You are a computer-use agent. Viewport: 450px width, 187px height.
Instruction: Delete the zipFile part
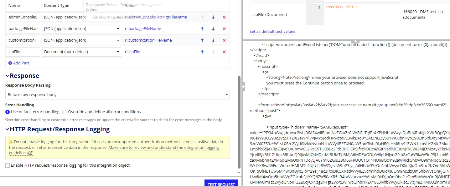pyautogui.click(x=224, y=52)
